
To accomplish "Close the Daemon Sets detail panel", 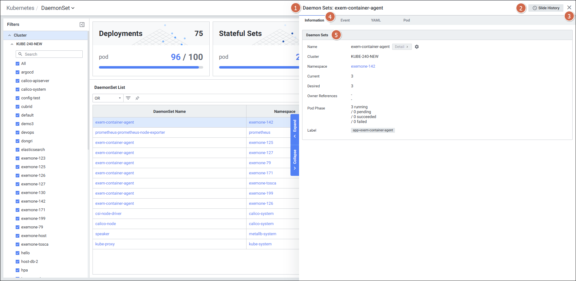I will [x=569, y=8].
